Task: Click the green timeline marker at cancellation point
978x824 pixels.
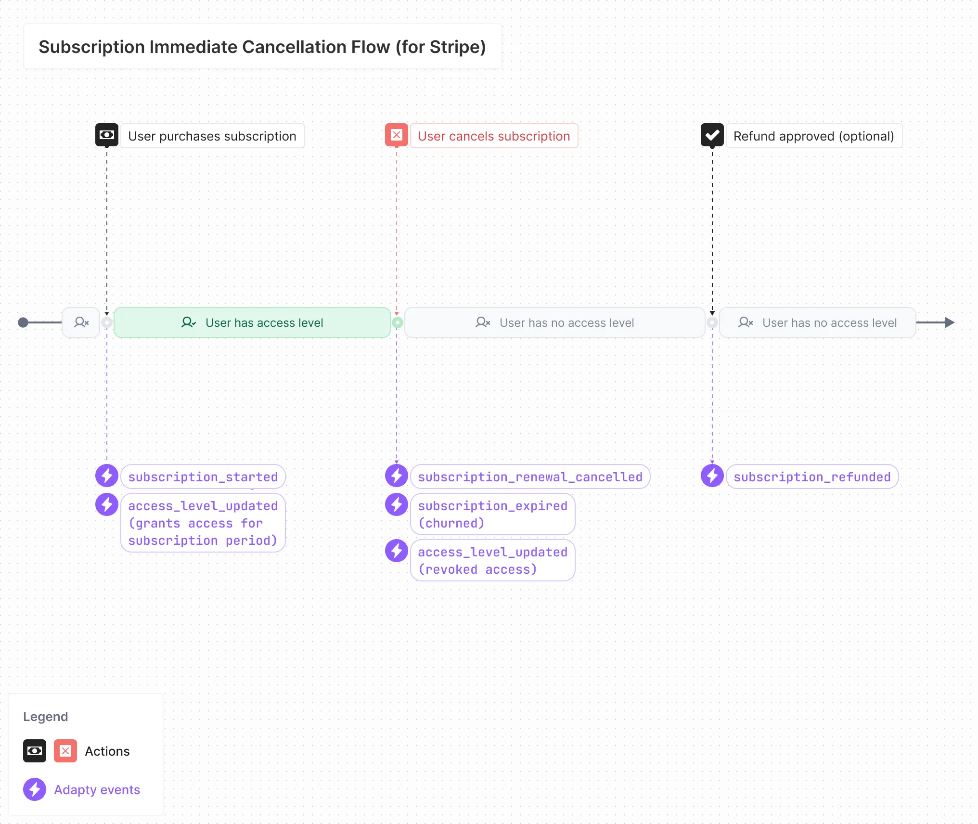Action: click(398, 322)
